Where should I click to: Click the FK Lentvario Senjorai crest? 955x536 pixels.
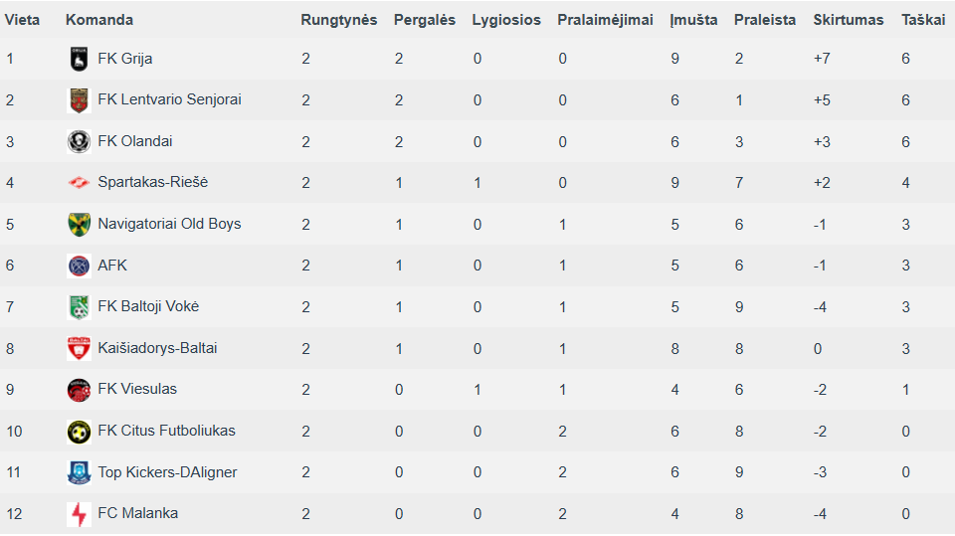point(79,100)
